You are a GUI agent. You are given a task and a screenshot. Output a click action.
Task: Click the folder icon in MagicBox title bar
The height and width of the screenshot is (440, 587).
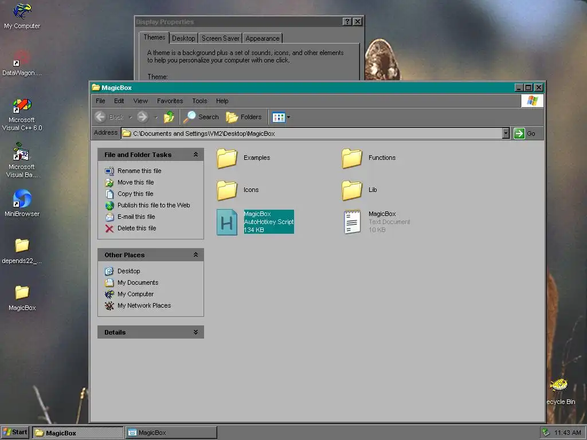(96, 88)
